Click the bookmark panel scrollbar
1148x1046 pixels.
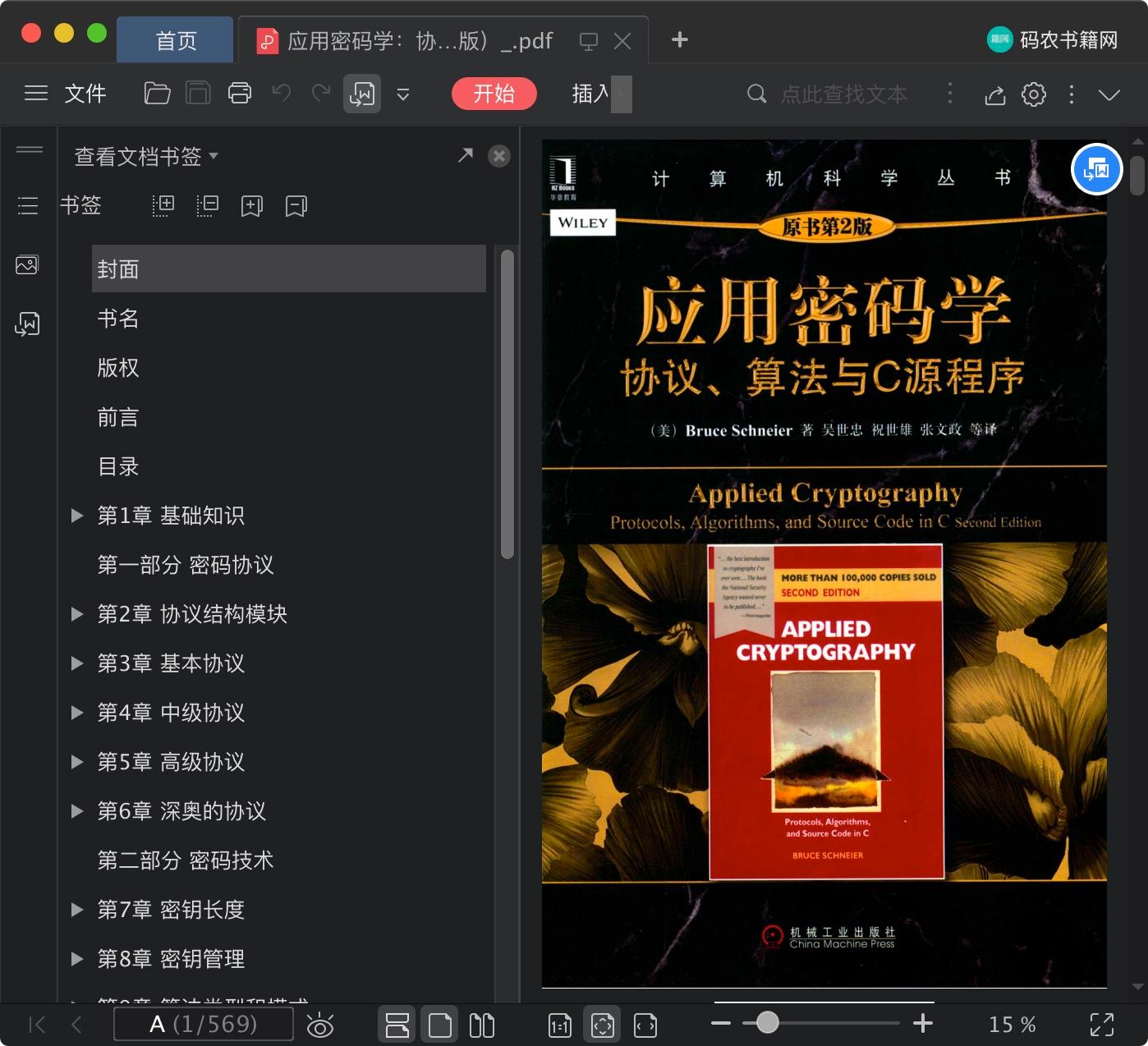pos(507,404)
